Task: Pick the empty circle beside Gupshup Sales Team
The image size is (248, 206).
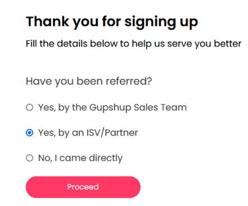Action: pos(30,107)
